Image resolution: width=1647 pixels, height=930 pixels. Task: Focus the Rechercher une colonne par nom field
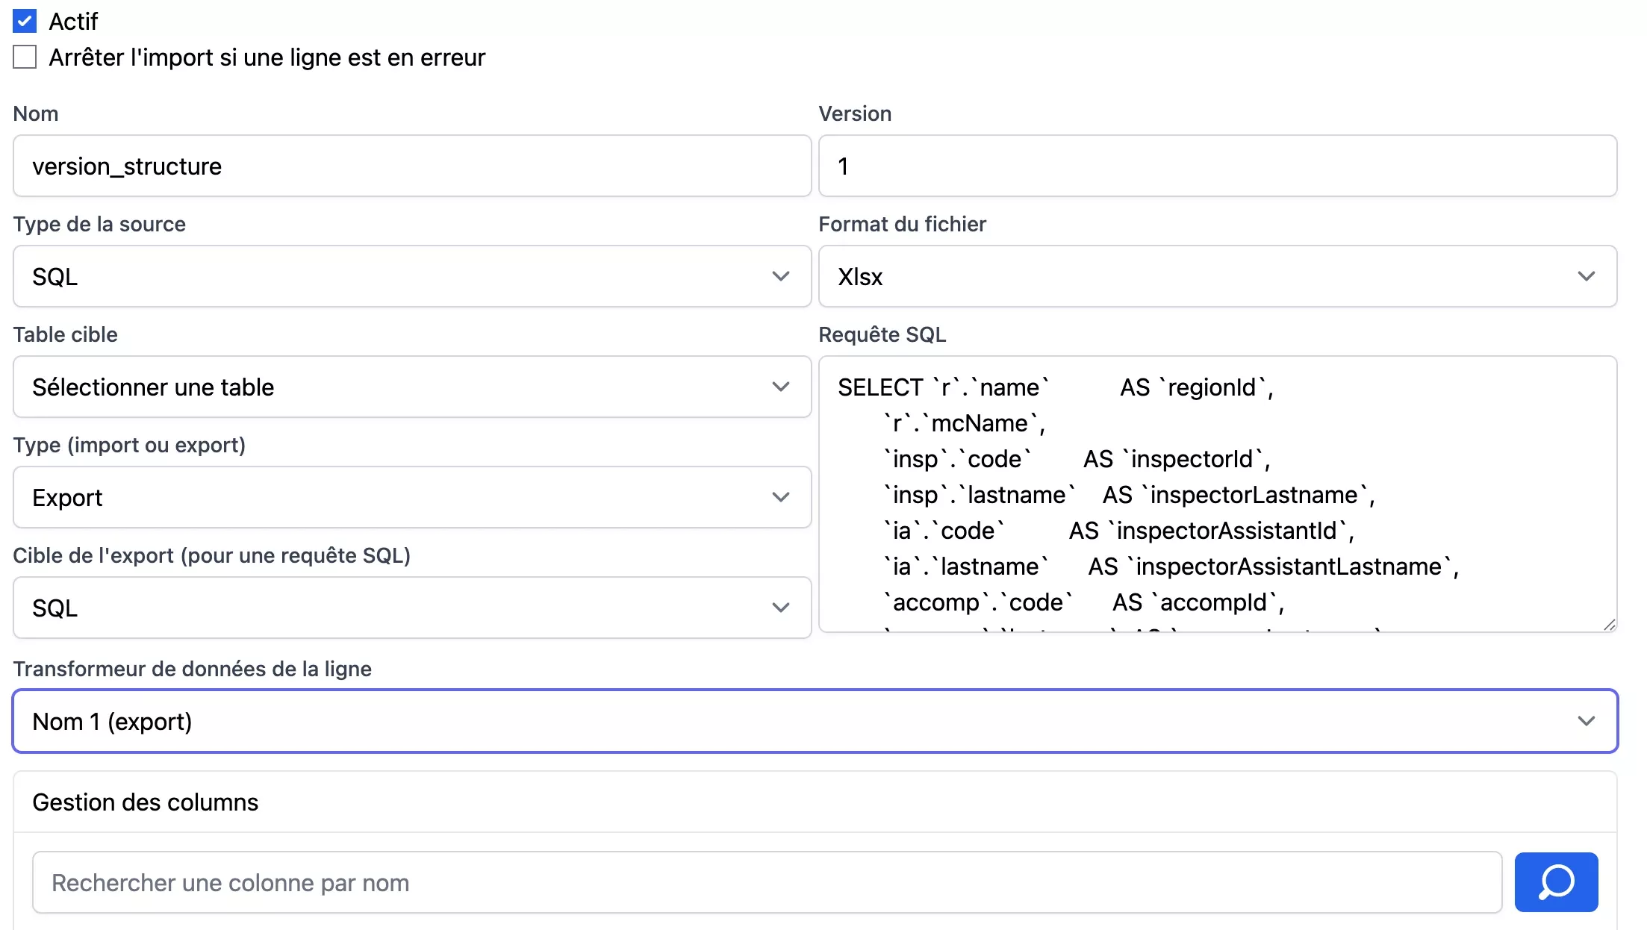pos(767,882)
